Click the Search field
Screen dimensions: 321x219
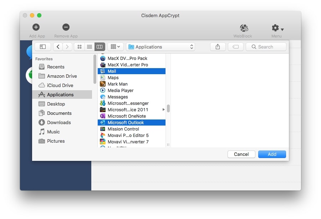266,47
